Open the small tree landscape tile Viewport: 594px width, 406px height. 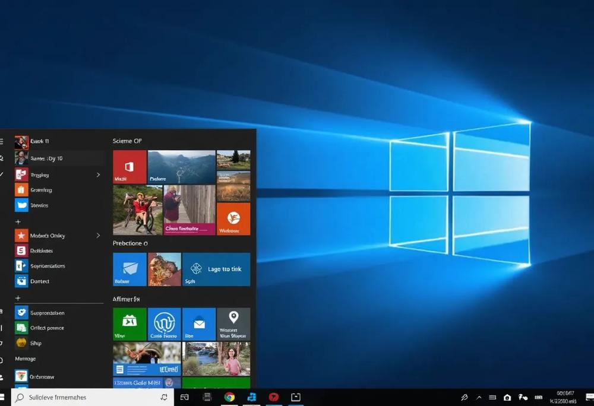click(233, 160)
